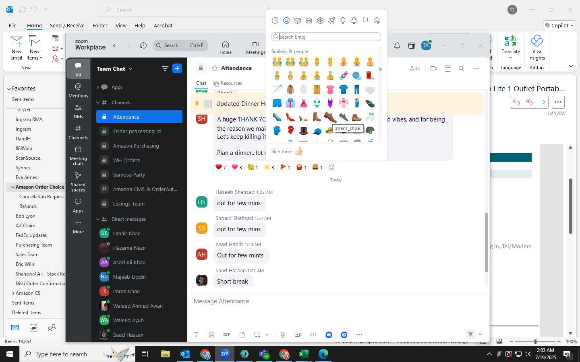Open Zoom notifications bell
This screenshot has width=580, height=362.
pos(397,45)
